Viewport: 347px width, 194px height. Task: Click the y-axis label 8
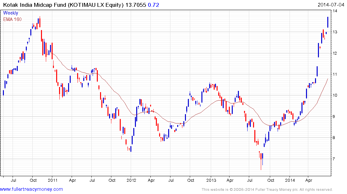click(x=334, y=138)
